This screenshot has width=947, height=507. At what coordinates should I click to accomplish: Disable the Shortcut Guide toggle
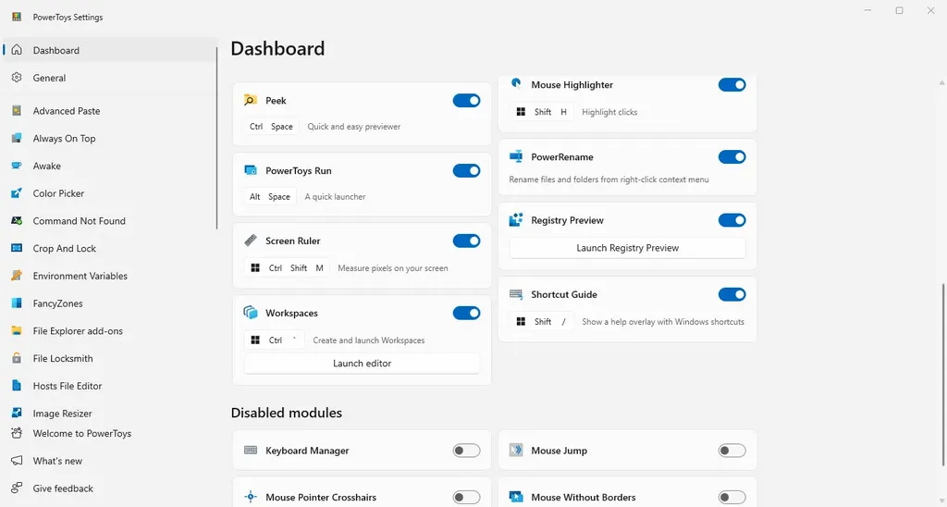[732, 294]
